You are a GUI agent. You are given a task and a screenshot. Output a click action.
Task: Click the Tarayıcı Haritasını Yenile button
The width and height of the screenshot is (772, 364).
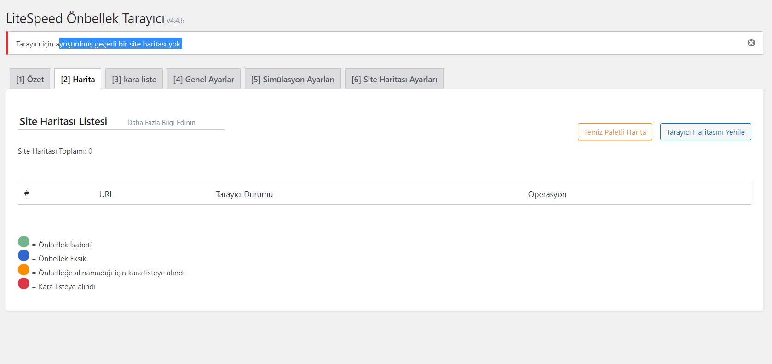(x=705, y=132)
